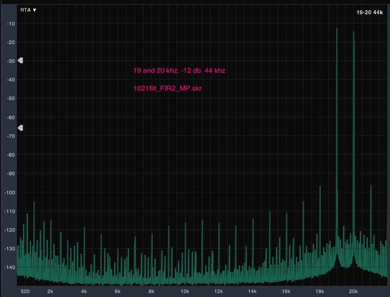Click the 6k frequency axis label

118,291
